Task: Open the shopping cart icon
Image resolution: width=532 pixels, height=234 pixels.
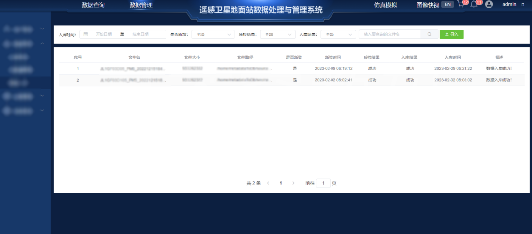Action: pos(461,4)
